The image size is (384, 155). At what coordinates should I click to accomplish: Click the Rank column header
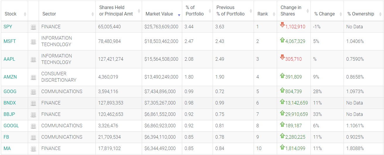tap(262, 14)
